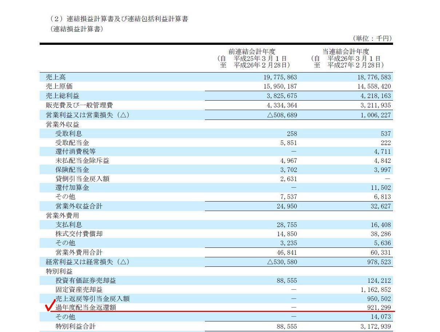Click value 4,711

click(382, 152)
